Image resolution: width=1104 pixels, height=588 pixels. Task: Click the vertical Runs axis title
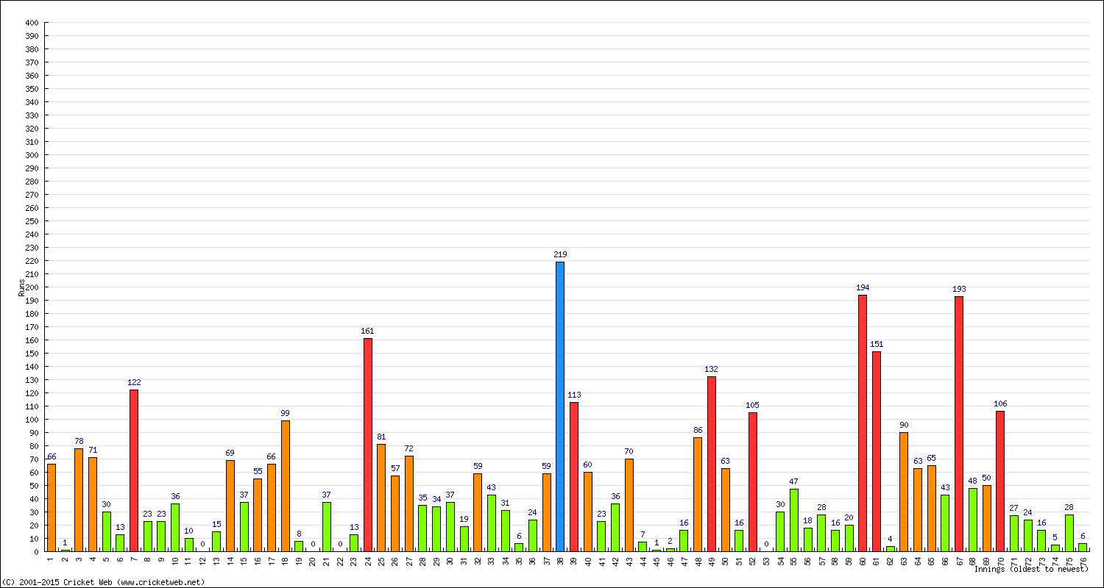pyautogui.click(x=21, y=287)
